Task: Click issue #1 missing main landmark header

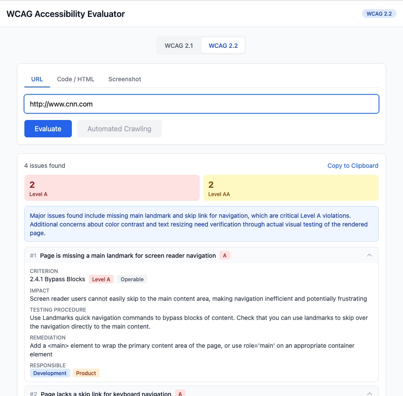Action: (x=128, y=256)
